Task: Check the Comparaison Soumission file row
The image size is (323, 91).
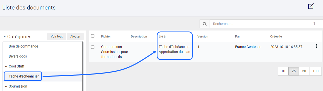Action: (x=93, y=47)
